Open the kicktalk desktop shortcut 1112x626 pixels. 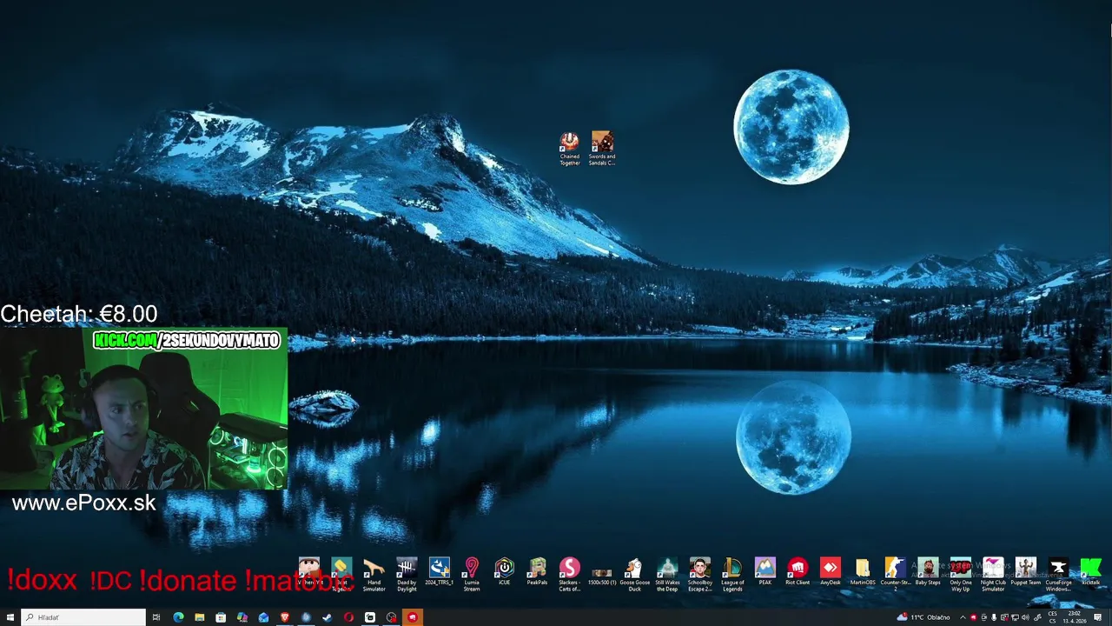coord(1090,572)
